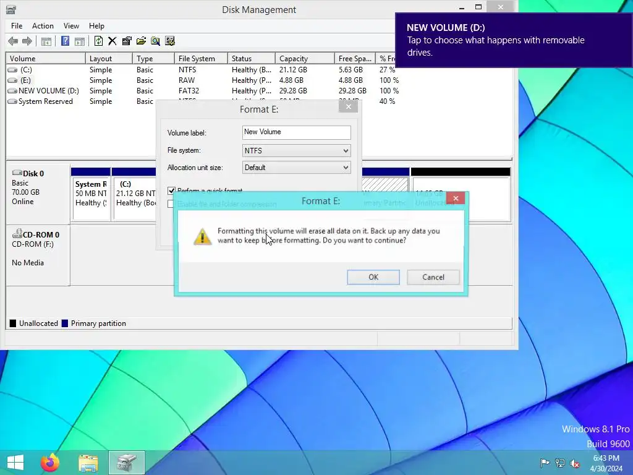Close the format confirmation dialog with the red X

pyautogui.click(x=456, y=198)
